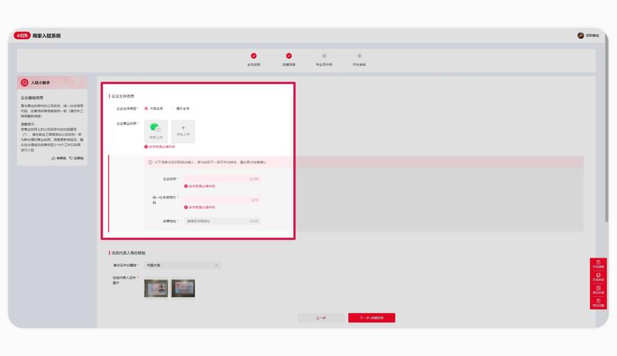
Task: Select the 大陆主体 radio button
Action: click(146, 108)
